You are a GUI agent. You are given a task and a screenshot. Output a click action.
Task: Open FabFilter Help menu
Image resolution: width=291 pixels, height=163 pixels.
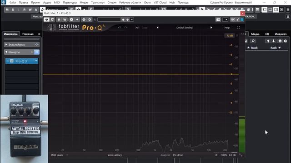click(x=227, y=28)
